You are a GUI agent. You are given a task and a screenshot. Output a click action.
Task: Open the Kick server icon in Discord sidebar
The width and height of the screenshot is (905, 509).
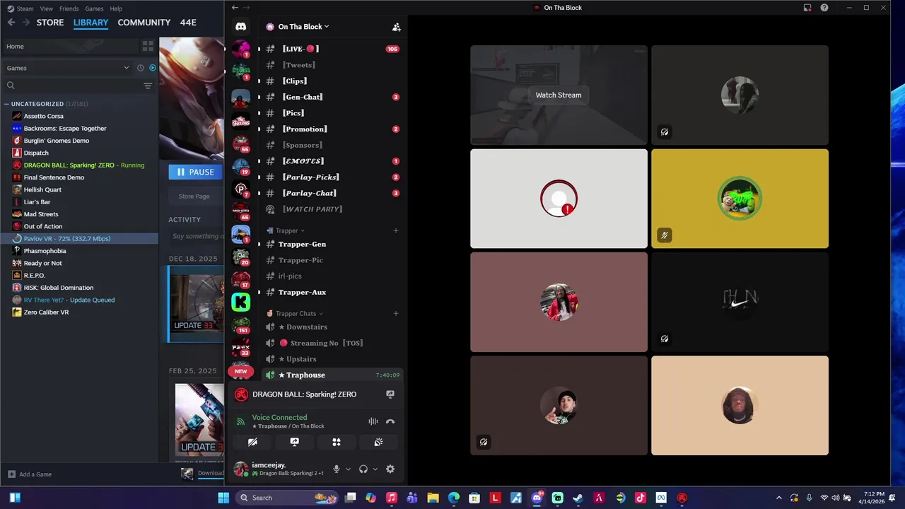coord(240,302)
